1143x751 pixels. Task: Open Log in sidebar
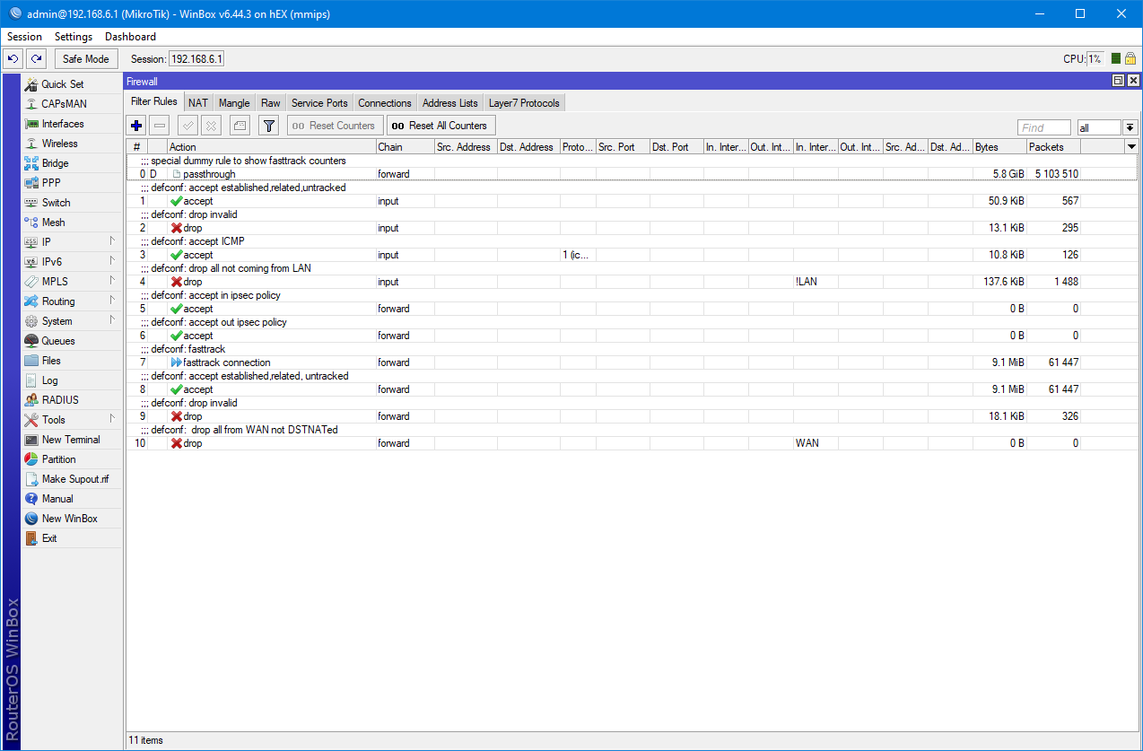[71, 380]
